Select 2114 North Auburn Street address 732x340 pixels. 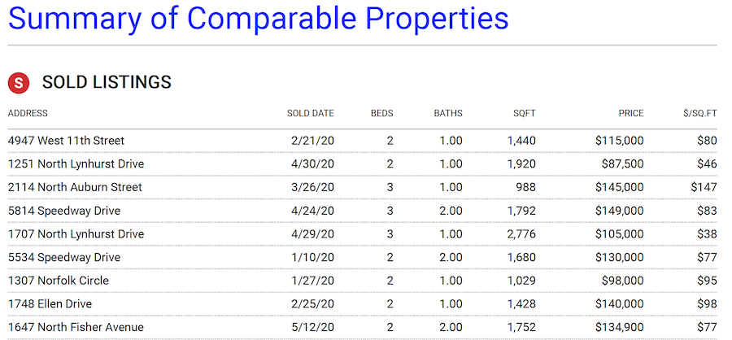[x=75, y=187]
